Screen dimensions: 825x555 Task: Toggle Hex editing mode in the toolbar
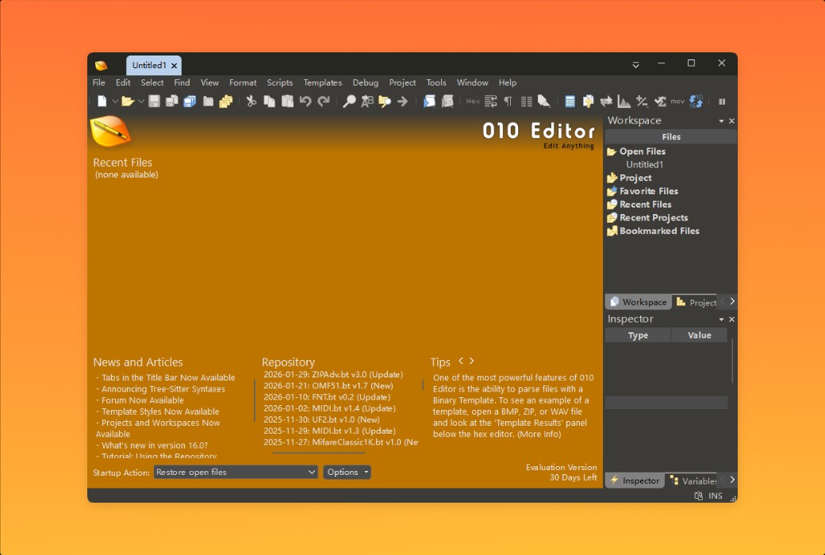point(473,101)
